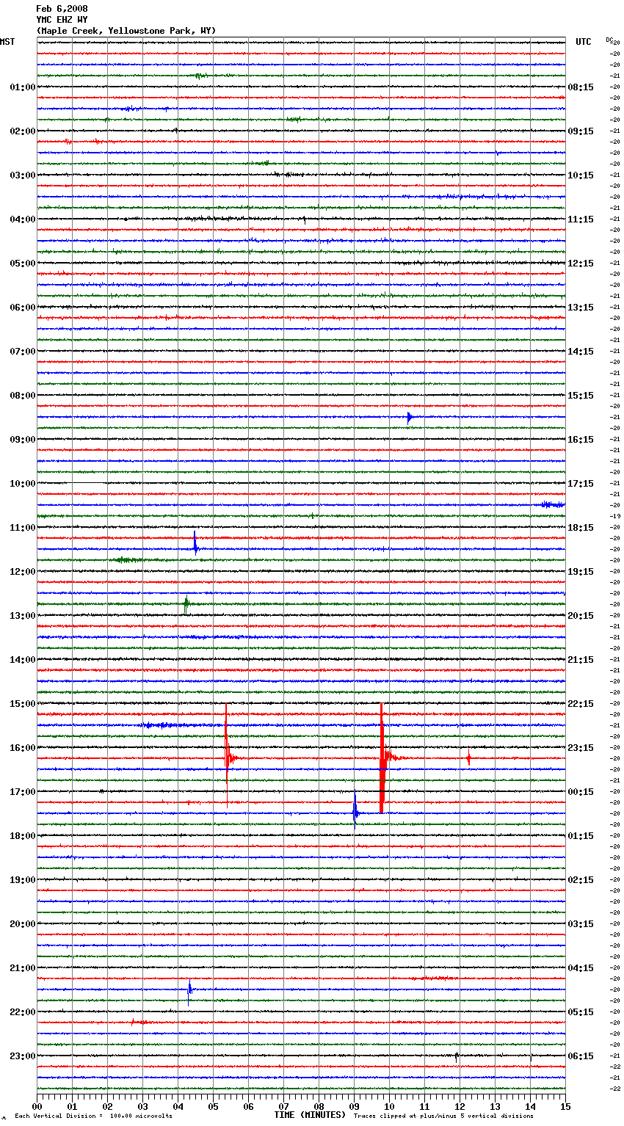This screenshot has width=624, height=1126.
Task: Select the 01:00 MST time label
Action: point(23,87)
